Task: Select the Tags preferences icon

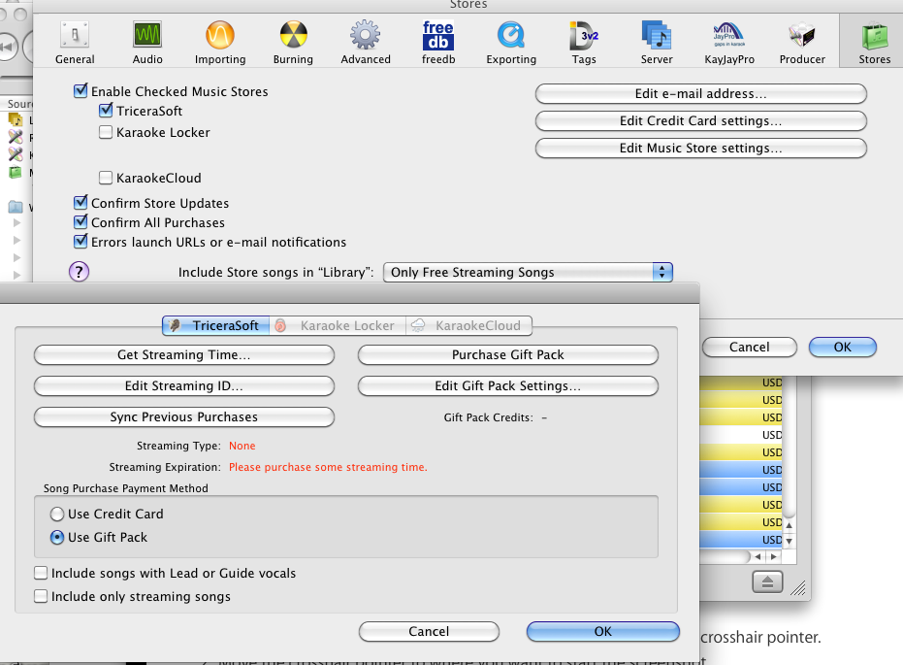Action: [584, 43]
